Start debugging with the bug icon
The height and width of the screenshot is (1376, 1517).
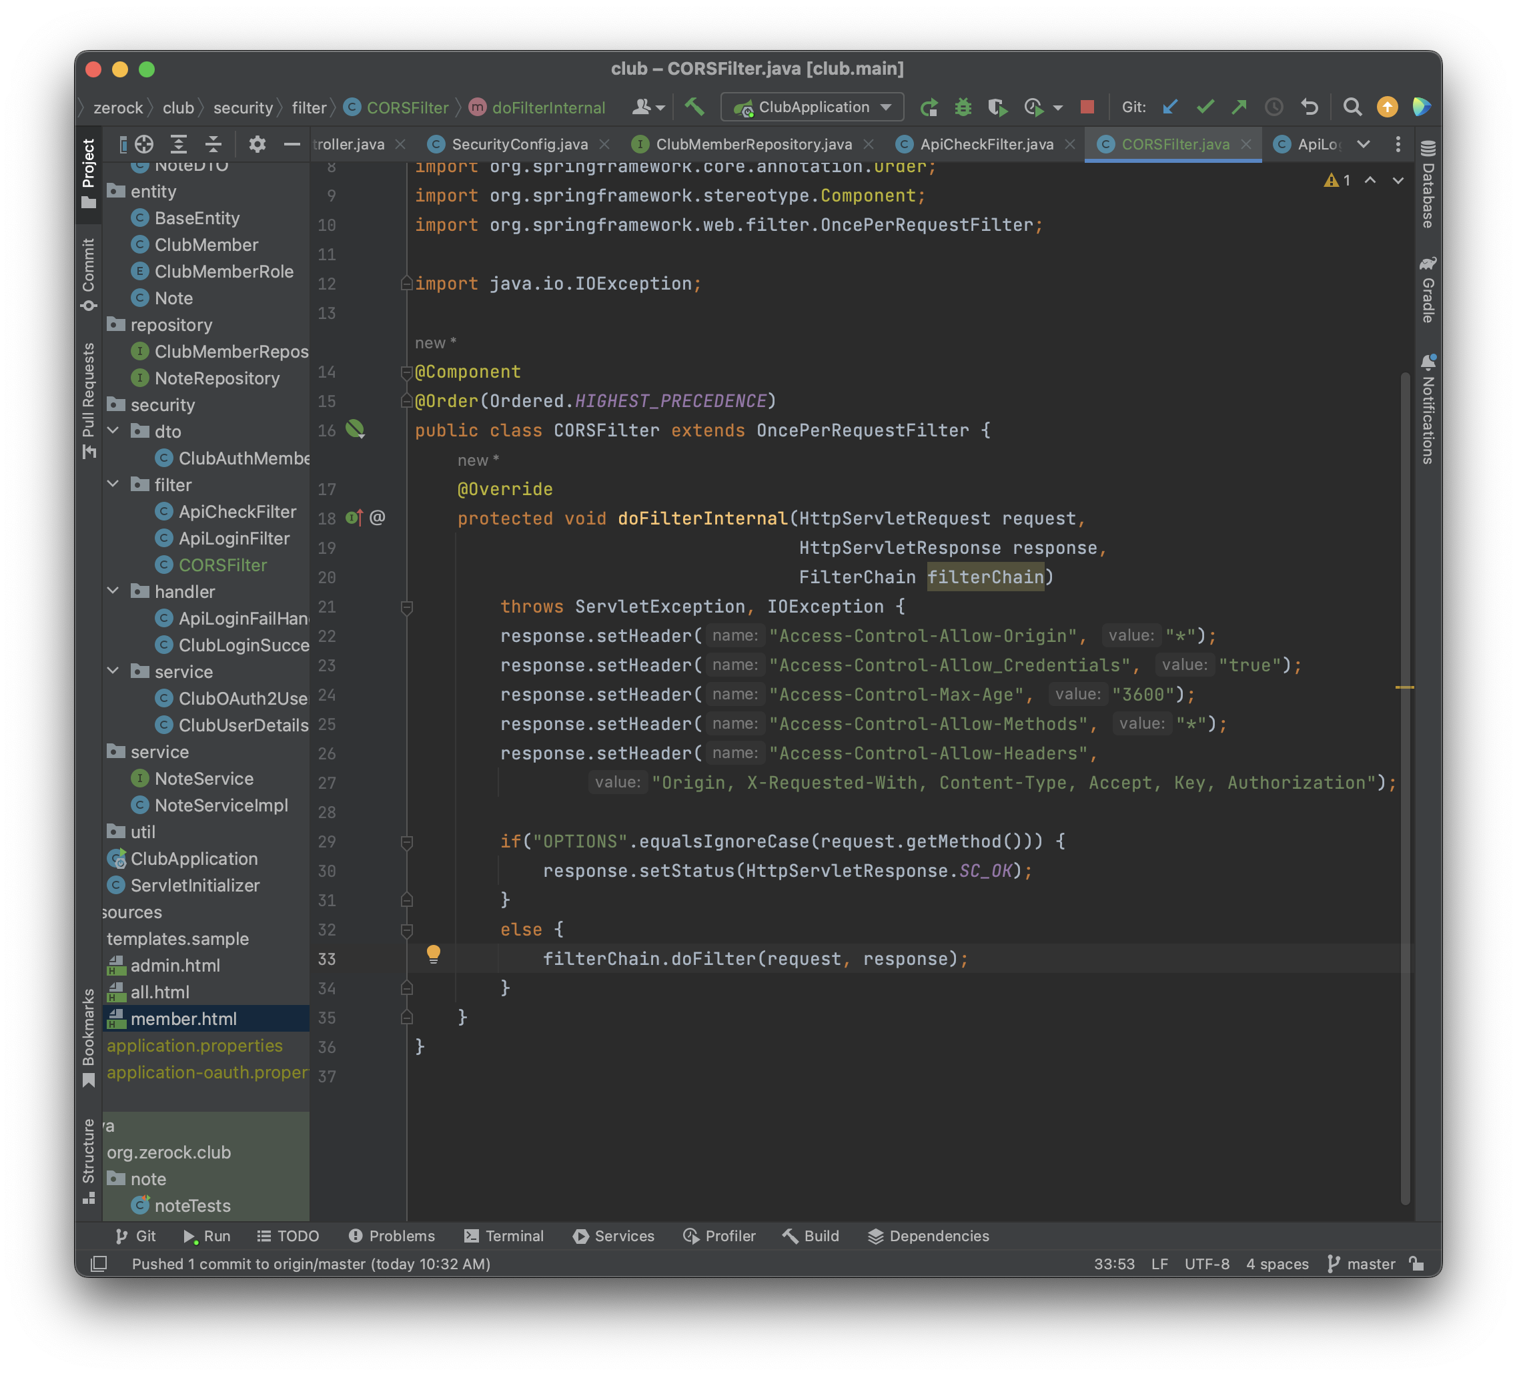click(x=963, y=107)
